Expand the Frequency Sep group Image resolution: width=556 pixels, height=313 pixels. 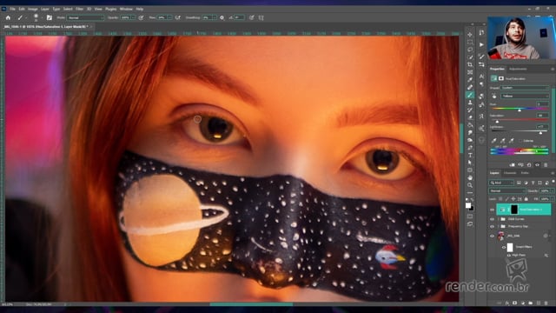pos(498,226)
